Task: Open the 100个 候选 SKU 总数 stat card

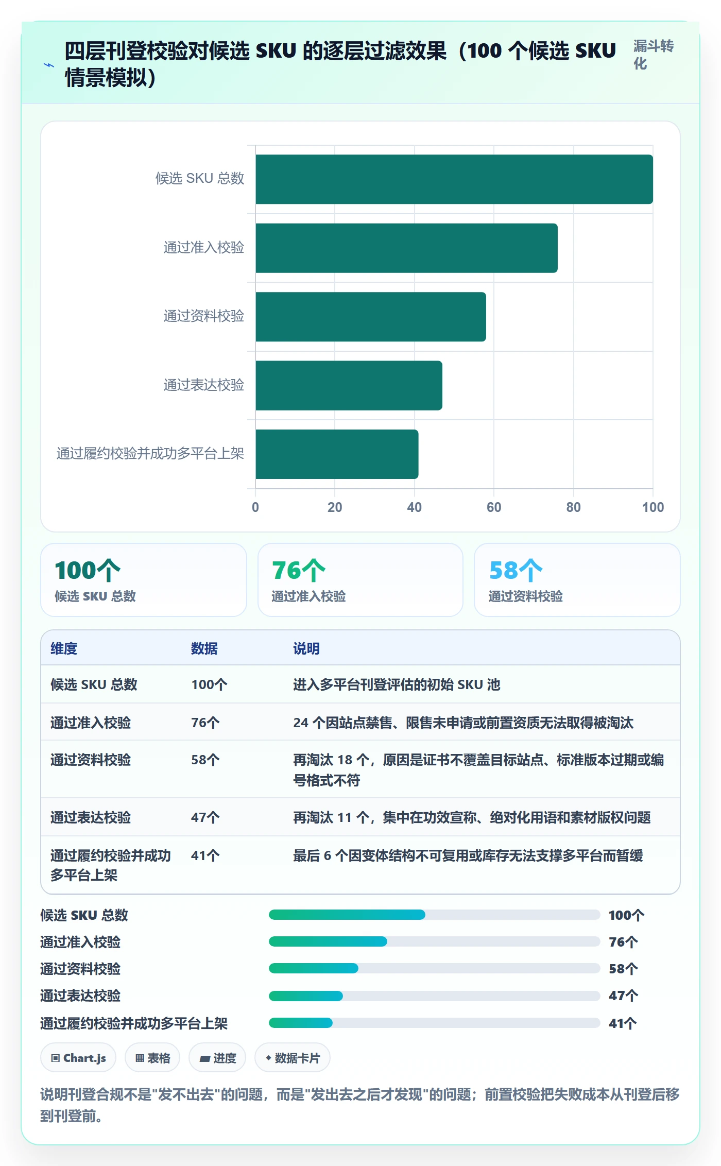Action: click(x=144, y=580)
